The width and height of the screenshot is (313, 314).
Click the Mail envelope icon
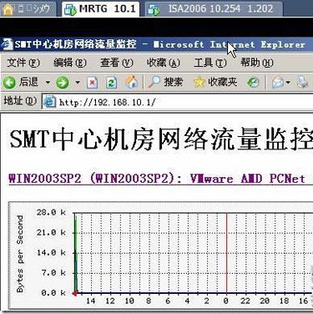278,83
